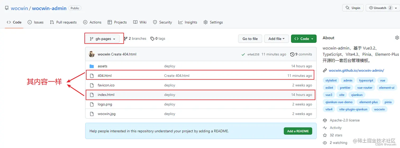Open wocwin.github.io/wocwin-admin/ link
The height and width of the screenshot is (148, 400).
[356, 71]
